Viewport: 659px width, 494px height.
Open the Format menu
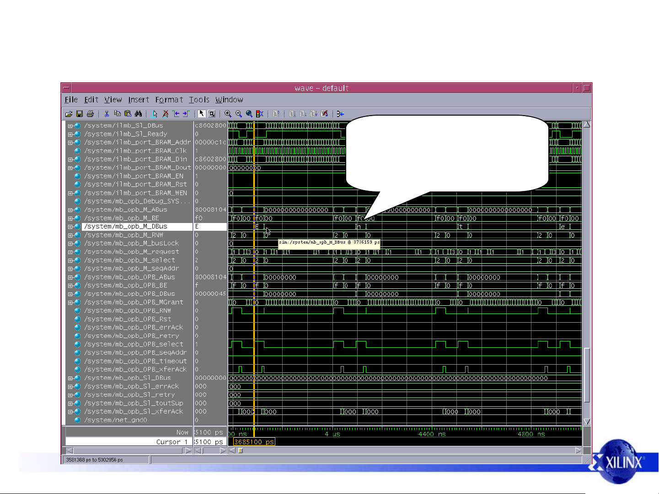169,100
